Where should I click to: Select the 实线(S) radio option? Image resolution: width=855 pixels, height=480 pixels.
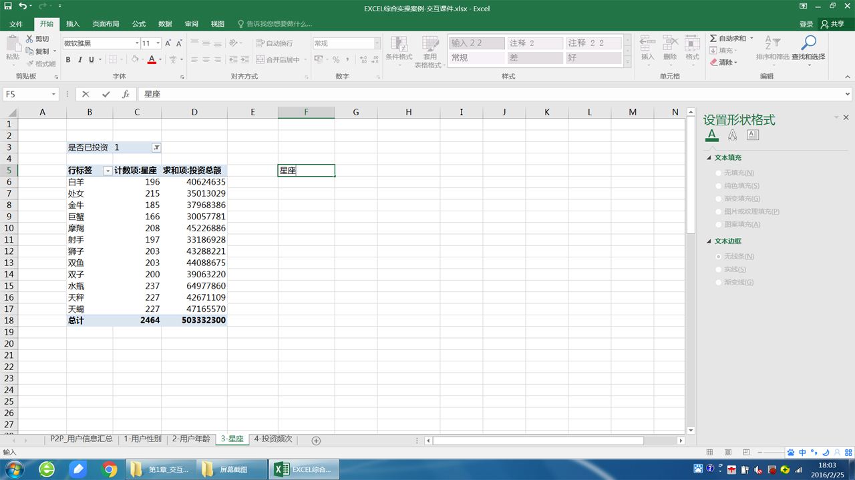(x=719, y=269)
